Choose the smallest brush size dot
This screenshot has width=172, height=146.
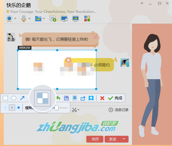point(5,108)
